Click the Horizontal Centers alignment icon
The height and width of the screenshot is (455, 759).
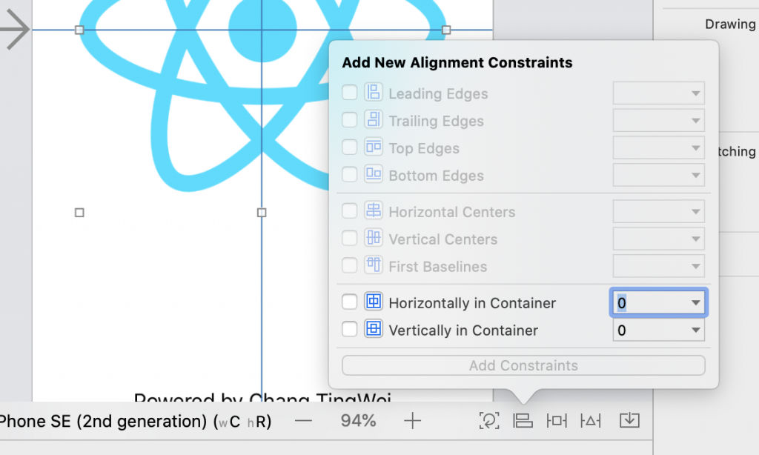click(x=374, y=210)
